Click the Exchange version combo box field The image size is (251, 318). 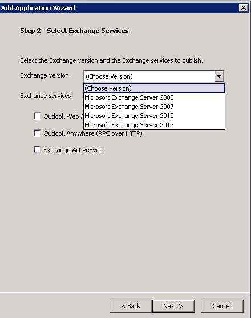pyautogui.click(x=154, y=76)
